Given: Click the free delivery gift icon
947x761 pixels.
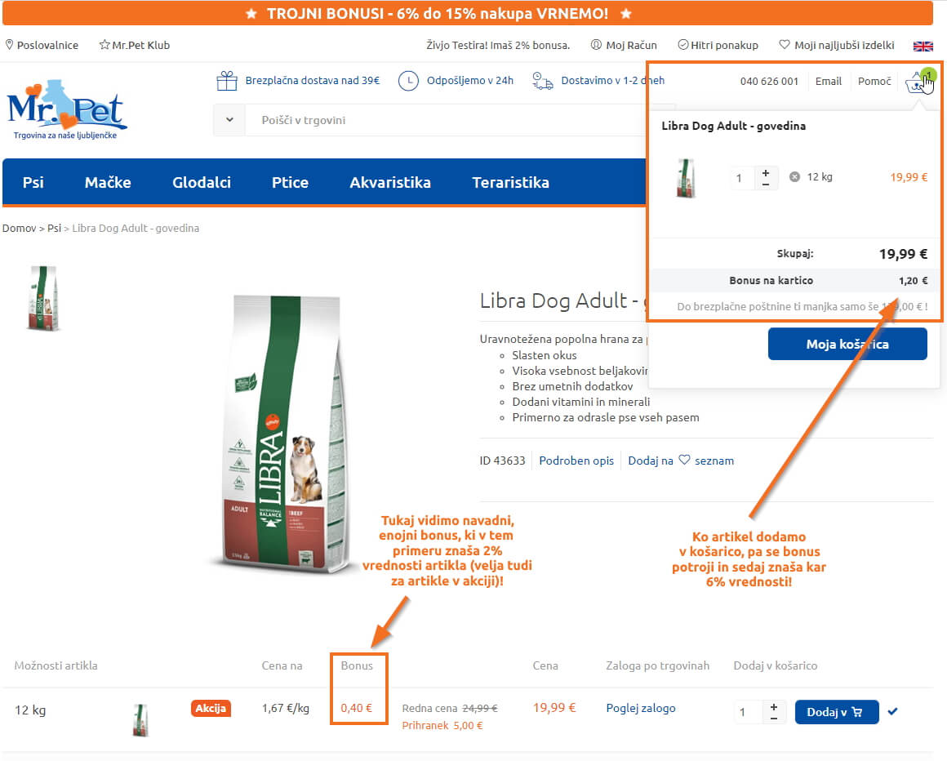Looking at the screenshot, I should [x=226, y=81].
